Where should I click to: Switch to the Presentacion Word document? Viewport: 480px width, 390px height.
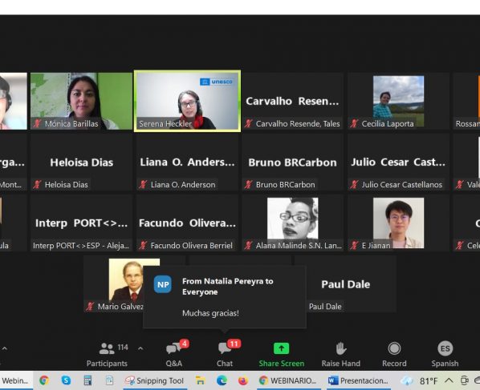click(359, 380)
